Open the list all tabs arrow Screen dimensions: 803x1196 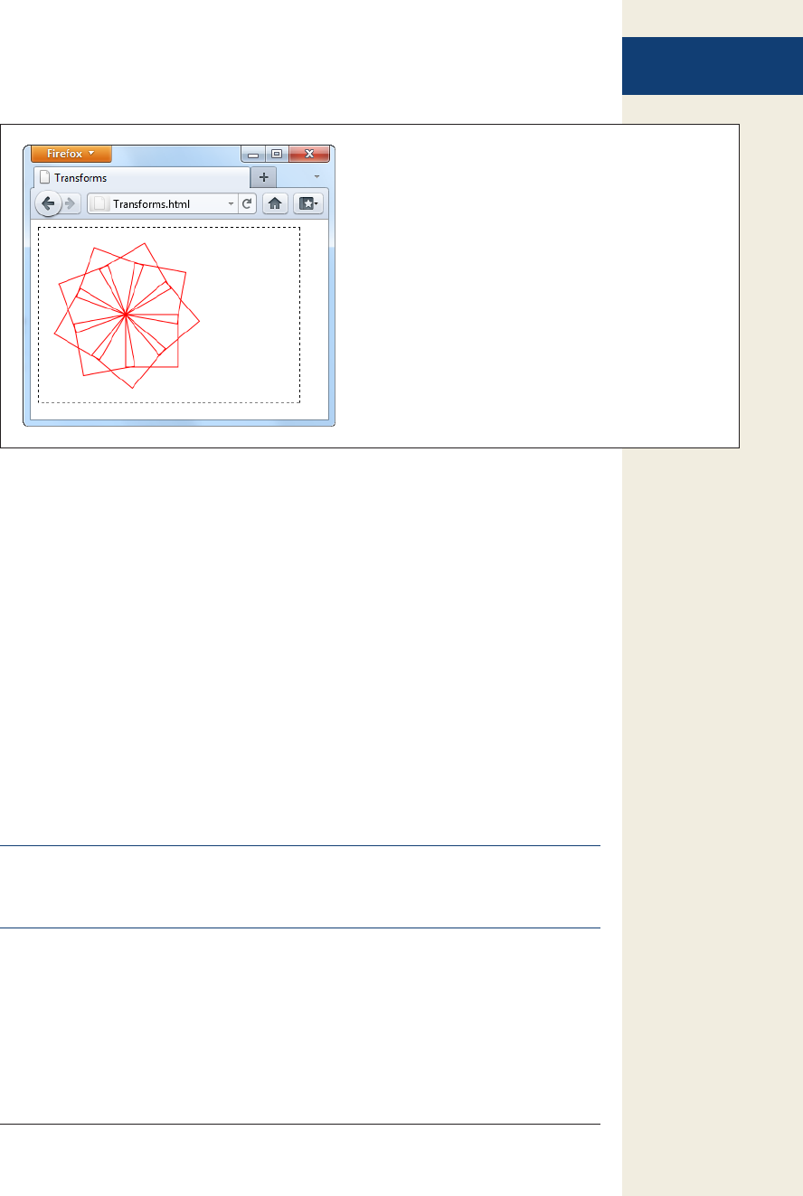pyautogui.click(x=316, y=177)
